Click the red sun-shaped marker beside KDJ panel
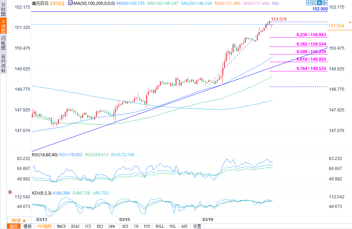 tap(10, 192)
